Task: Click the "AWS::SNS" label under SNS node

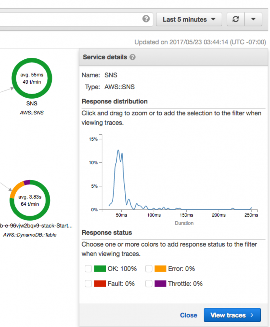Action: [x=32, y=113]
